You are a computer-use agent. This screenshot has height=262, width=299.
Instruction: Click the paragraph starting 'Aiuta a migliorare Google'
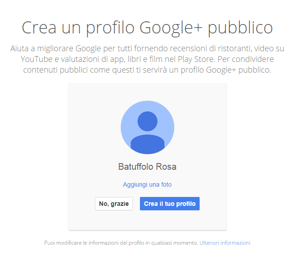pos(147,59)
